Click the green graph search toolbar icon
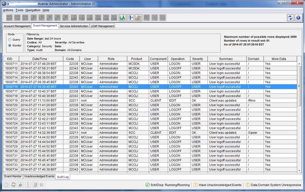The image size is (305, 192). [x=123, y=18]
